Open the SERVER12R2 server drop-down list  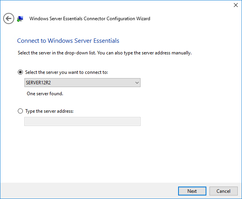click(x=82, y=82)
